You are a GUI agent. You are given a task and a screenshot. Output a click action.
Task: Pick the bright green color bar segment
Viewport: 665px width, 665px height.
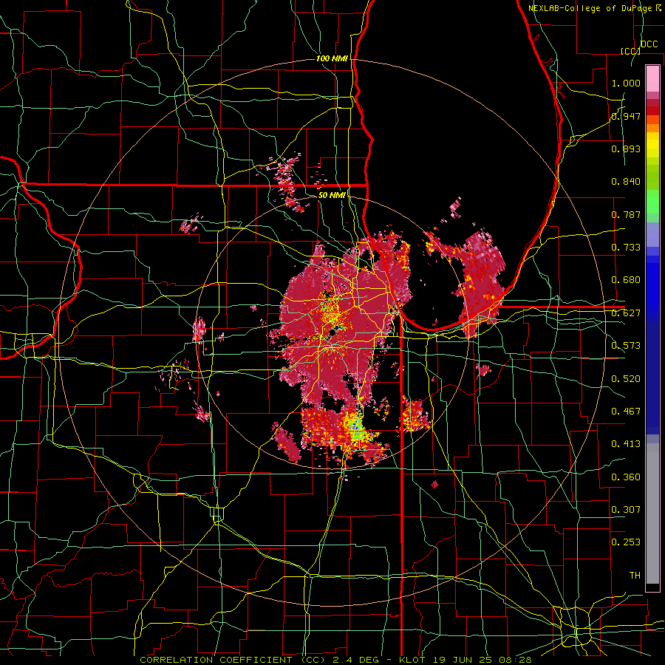pyautogui.click(x=652, y=202)
